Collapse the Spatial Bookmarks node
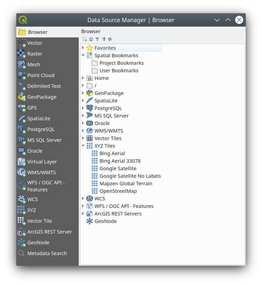This screenshot has height=285, width=262. tap(83, 55)
